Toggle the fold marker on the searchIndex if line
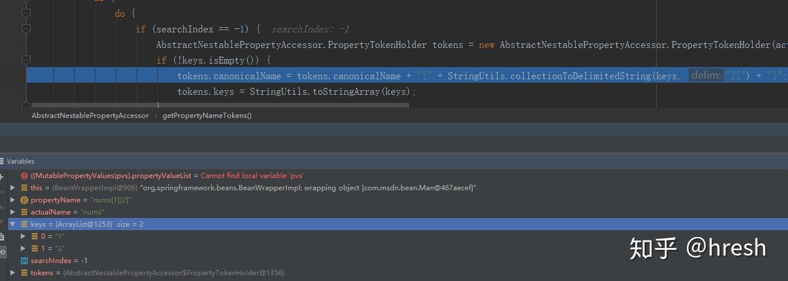The width and height of the screenshot is (788, 281). 25,28
